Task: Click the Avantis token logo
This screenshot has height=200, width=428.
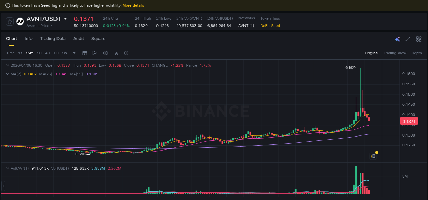Action: [20, 22]
